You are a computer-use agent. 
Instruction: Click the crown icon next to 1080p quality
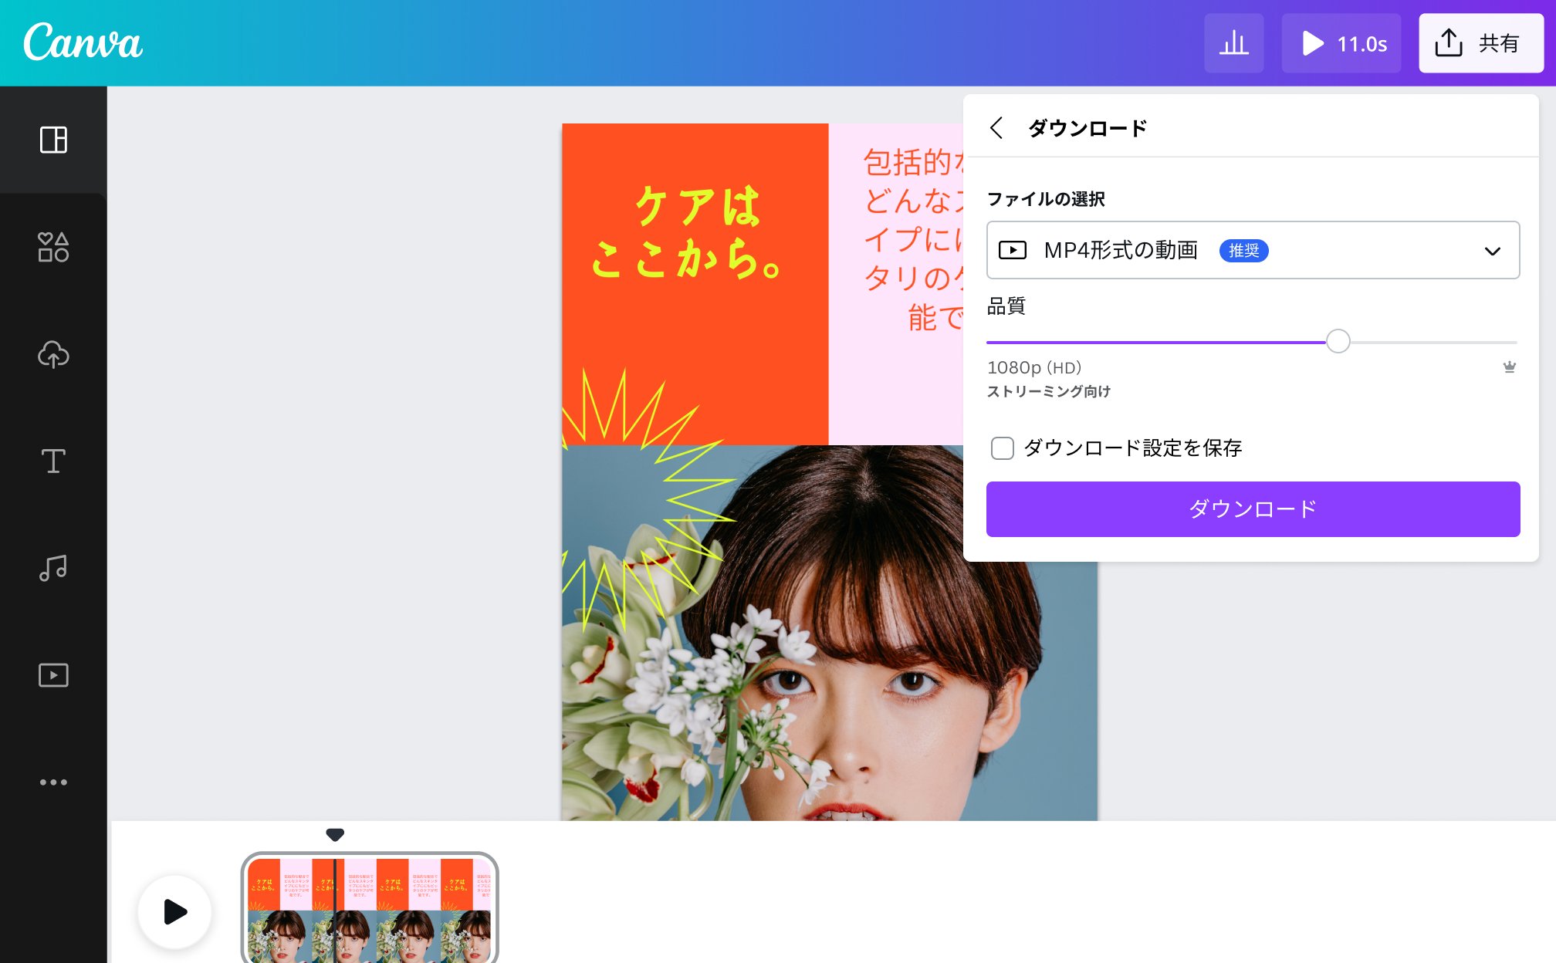(1510, 367)
